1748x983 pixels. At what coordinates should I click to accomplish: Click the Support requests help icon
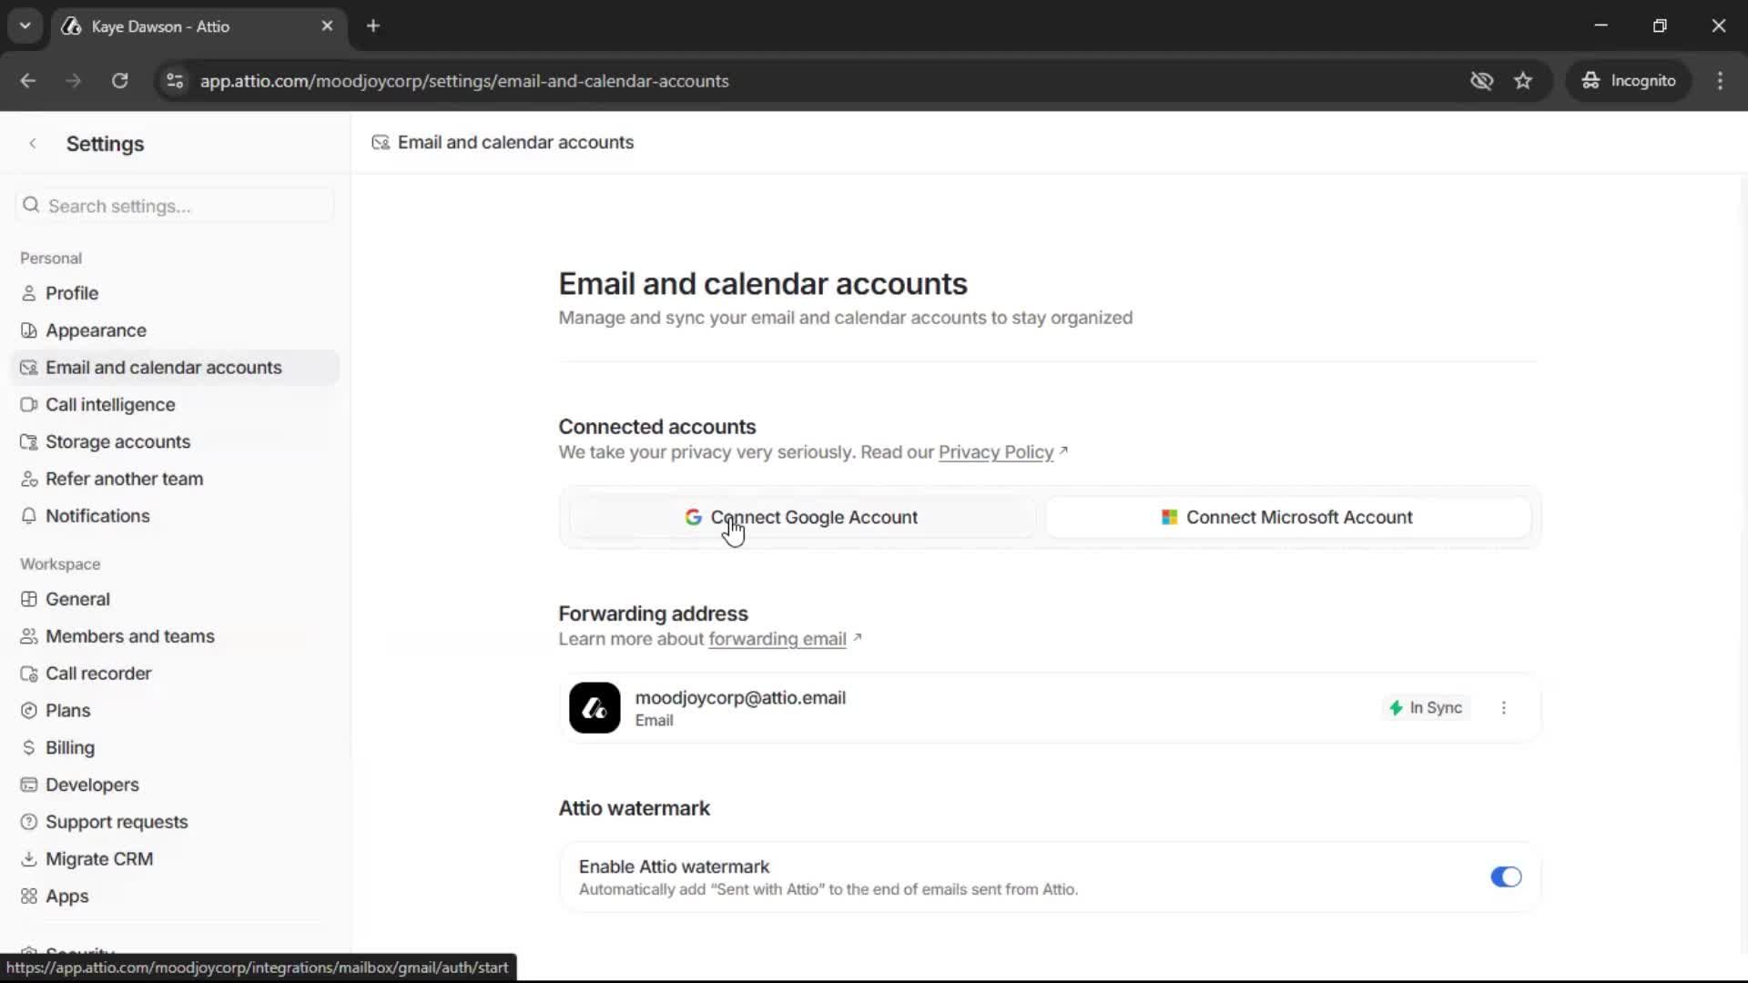tap(29, 822)
